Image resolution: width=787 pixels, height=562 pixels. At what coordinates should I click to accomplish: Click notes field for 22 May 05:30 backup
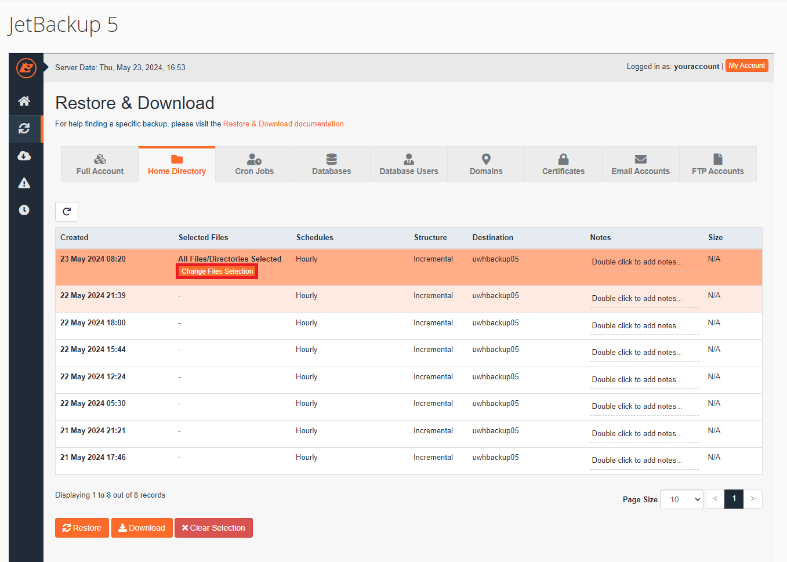(x=644, y=407)
